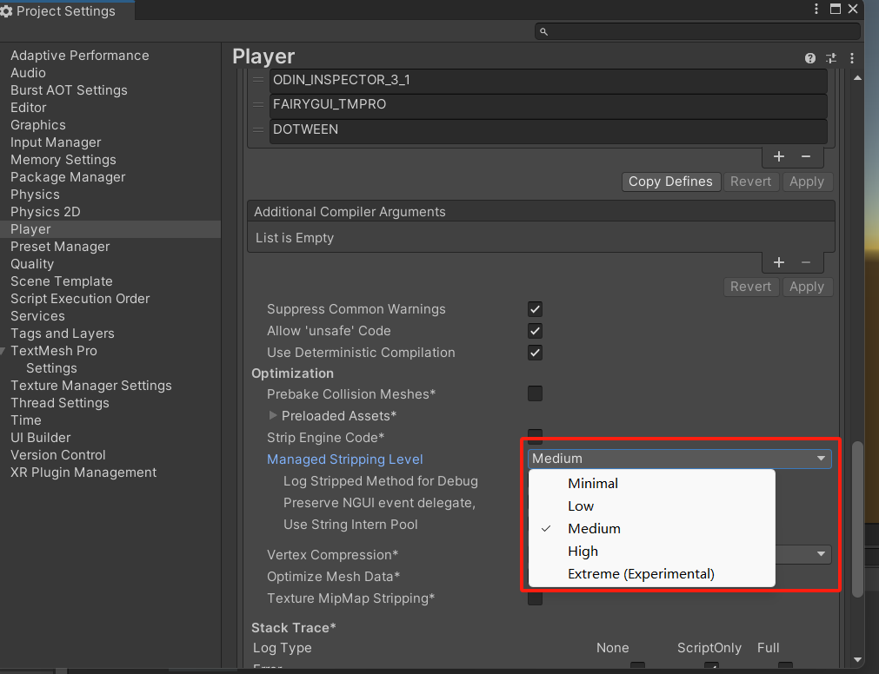Open the Player panel kebab menu
The height and width of the screenshot is (674, 879).
(853, 57)
